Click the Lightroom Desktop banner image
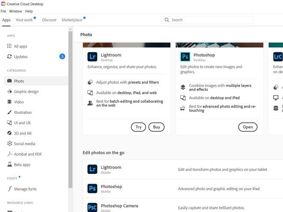The width and height of the screenshot is (283, 212). (x=126, y=45)
